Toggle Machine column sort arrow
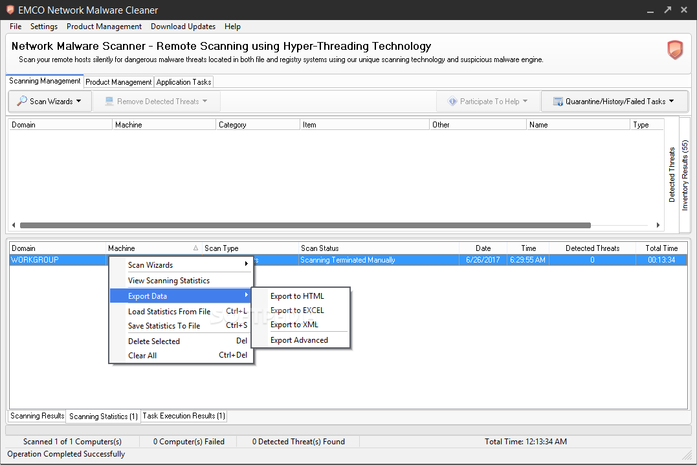This screenshot has height=465, width=697. [195, 248]
